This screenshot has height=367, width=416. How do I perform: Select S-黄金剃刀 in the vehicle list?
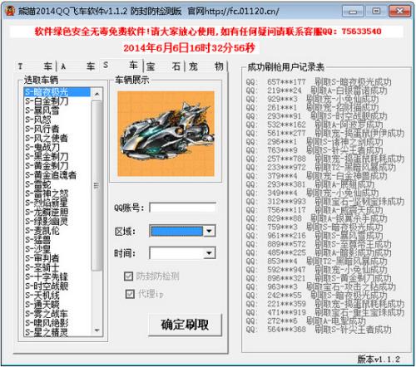57,166
